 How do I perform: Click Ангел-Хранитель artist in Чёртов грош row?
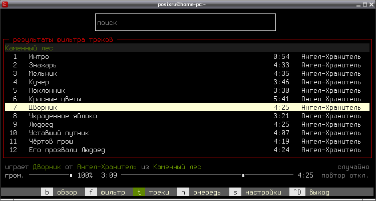pyautogui.click(x=331, y=141)
